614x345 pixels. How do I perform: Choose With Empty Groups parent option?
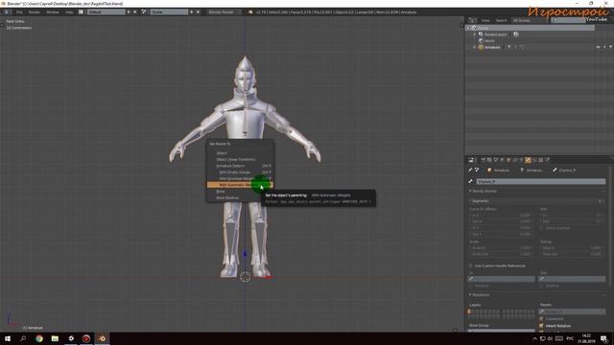(x=240, y=172)
